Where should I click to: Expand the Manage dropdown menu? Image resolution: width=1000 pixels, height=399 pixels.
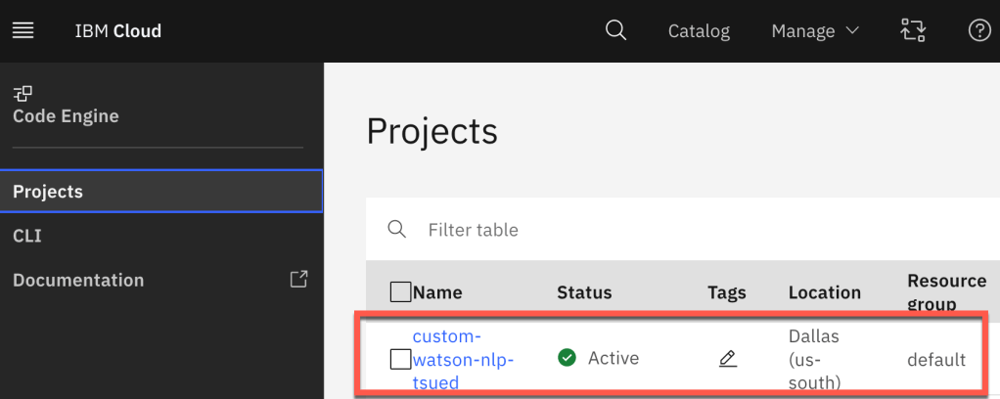click(x=814, y=30)
